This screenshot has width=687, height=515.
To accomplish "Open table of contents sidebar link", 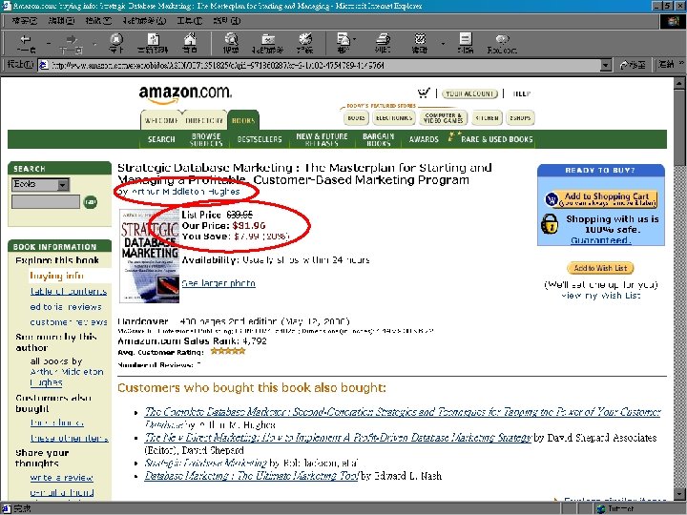I will coord(69,291).
